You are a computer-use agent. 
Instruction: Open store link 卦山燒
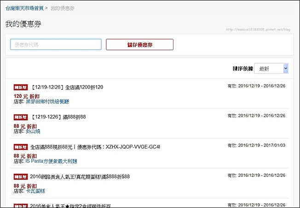(33, 131)
